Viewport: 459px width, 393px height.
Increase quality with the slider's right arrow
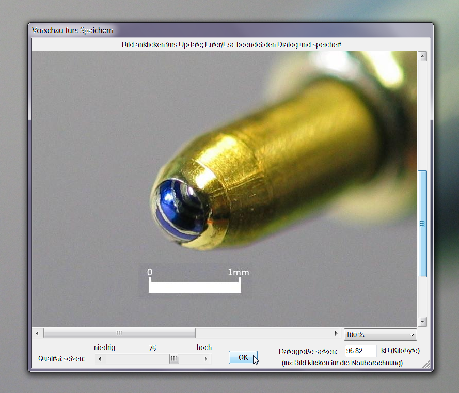pos(206,359)
